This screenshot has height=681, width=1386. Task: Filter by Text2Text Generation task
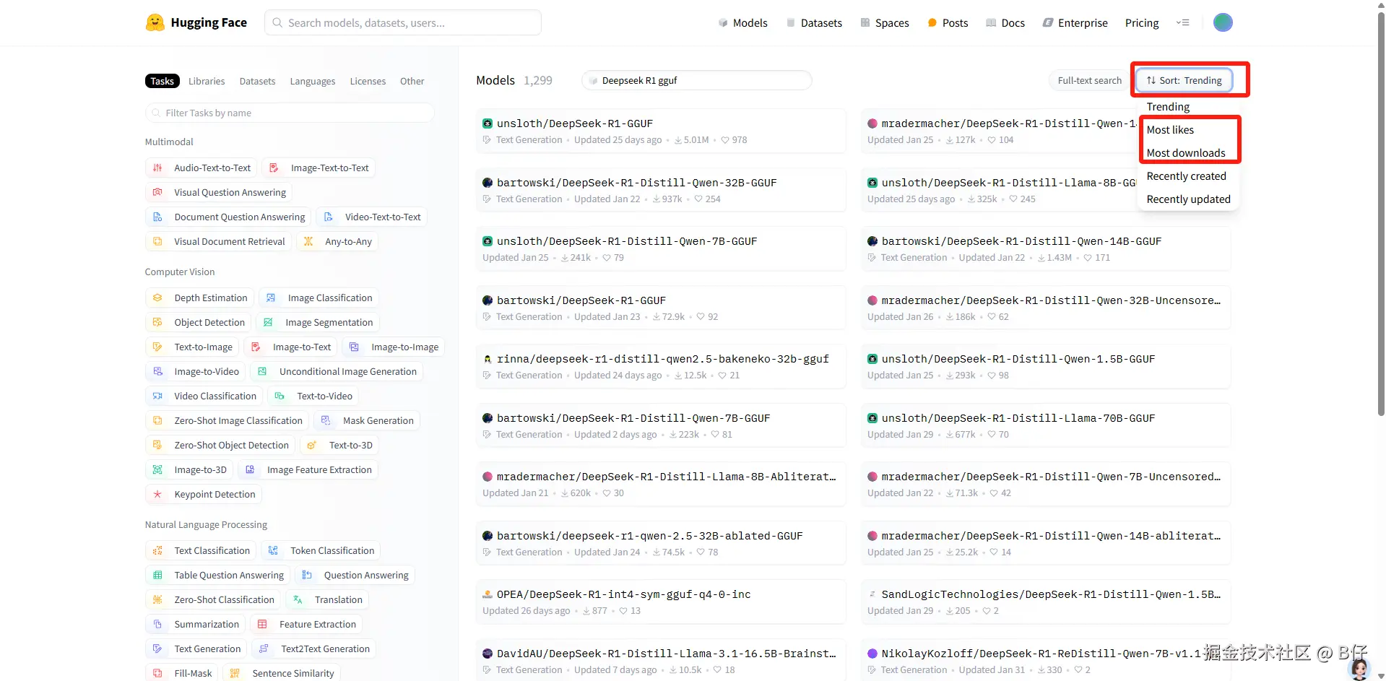click(x=314, y=649)
